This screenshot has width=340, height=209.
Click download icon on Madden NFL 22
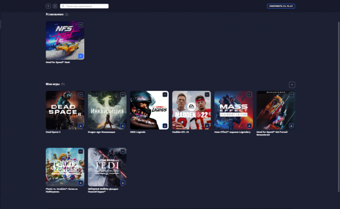tap(207, 126)
